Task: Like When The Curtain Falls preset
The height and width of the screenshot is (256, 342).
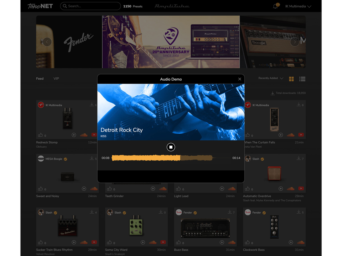Action: (247, 135)
